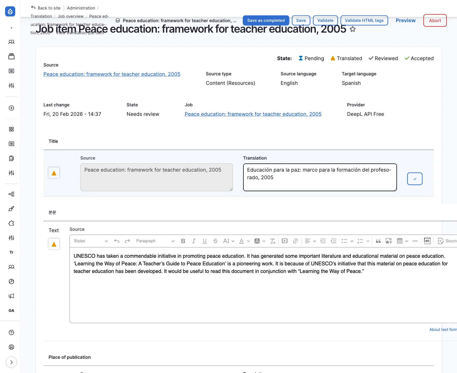Open the Styles dropdown

[x=90, y=241]
